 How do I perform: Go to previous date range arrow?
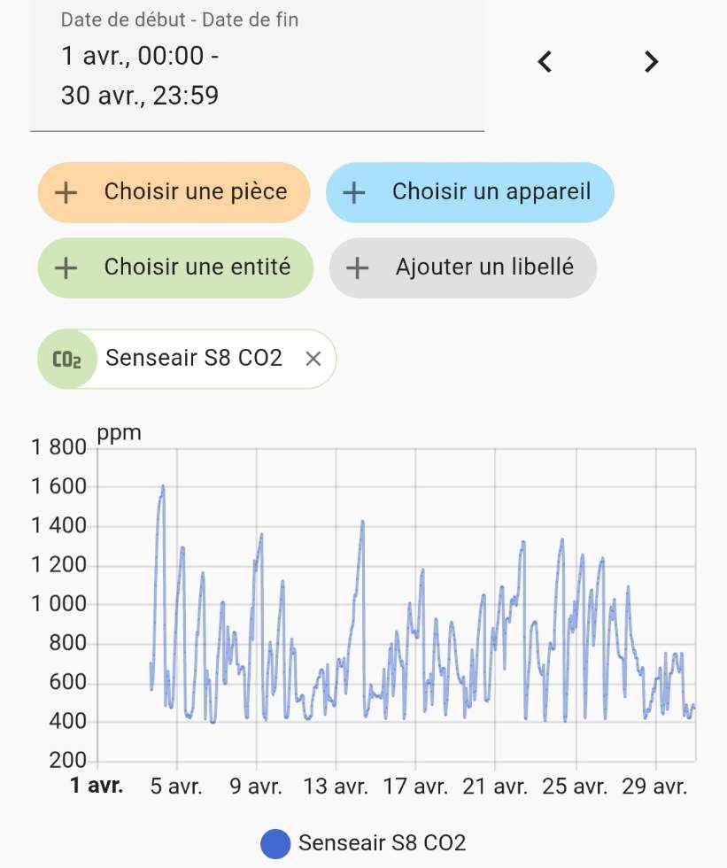(x=545, y=62)
